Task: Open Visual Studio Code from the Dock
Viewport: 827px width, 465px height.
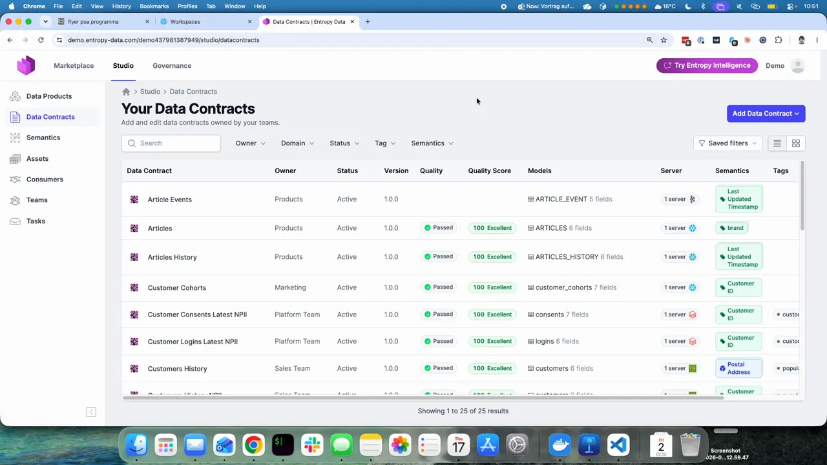Action: [x=618, y=445]
